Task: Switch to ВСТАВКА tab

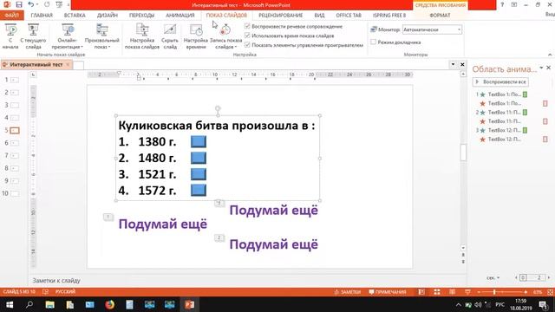Action: tap(75, 16)
